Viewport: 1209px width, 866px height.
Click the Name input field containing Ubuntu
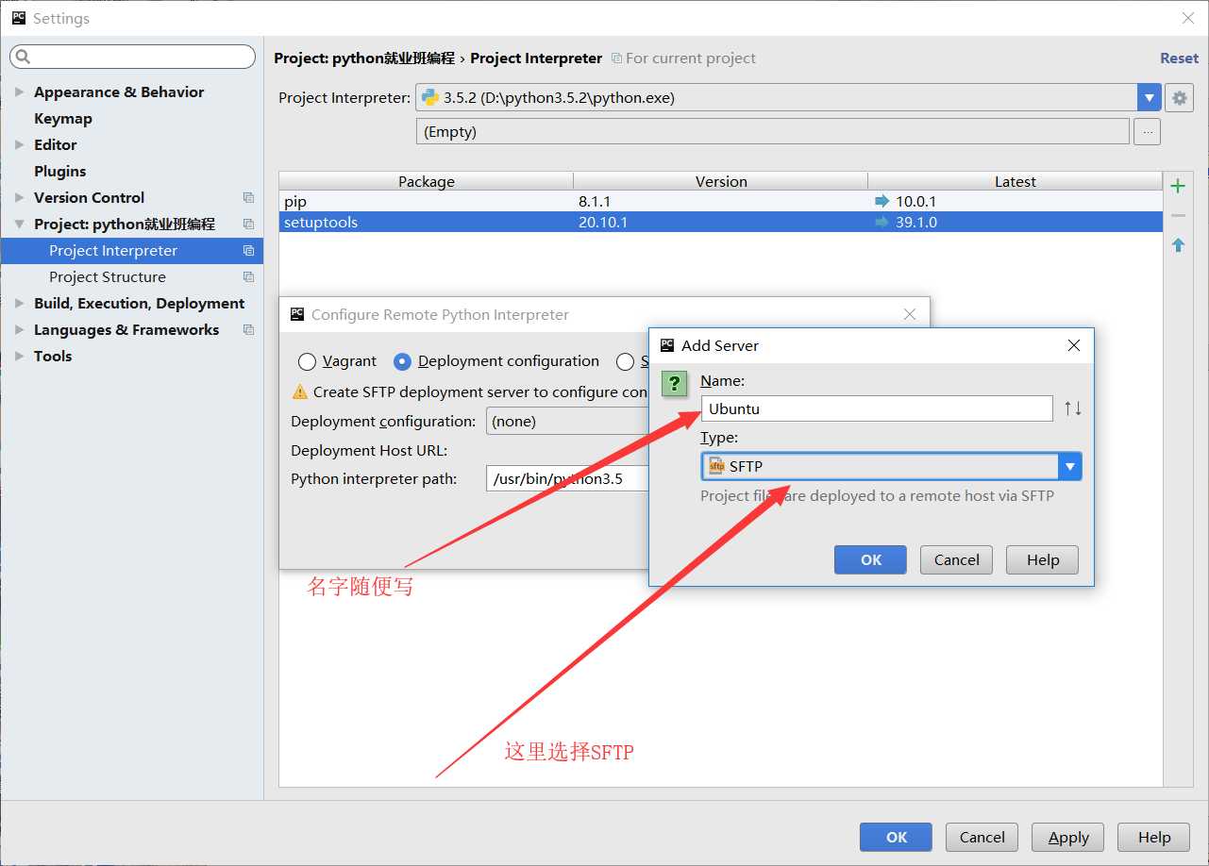coord(877,408)
